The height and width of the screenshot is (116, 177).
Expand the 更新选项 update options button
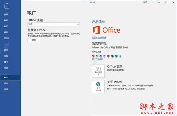point(98,71)
